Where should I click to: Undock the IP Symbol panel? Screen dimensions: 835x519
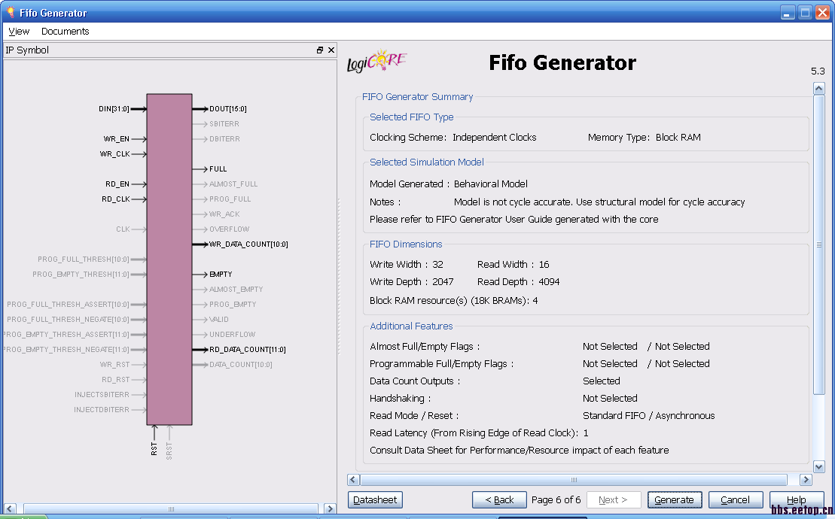(319, 50)
